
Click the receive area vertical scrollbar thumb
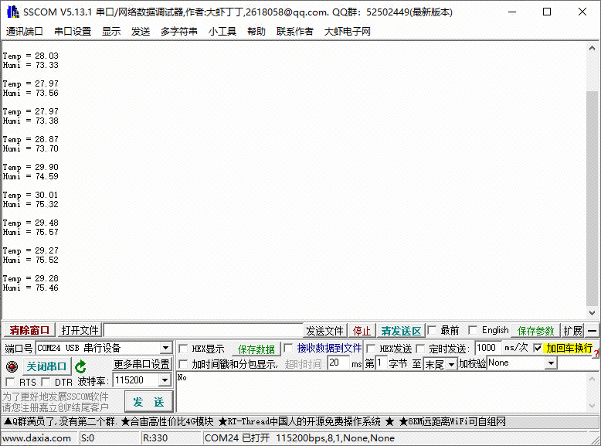pyautogui.click(x=593, y=199)
